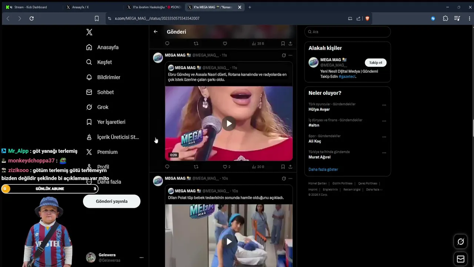Open a new browser tab
This screenshot has height=267, width=474.
coord(250,7)
